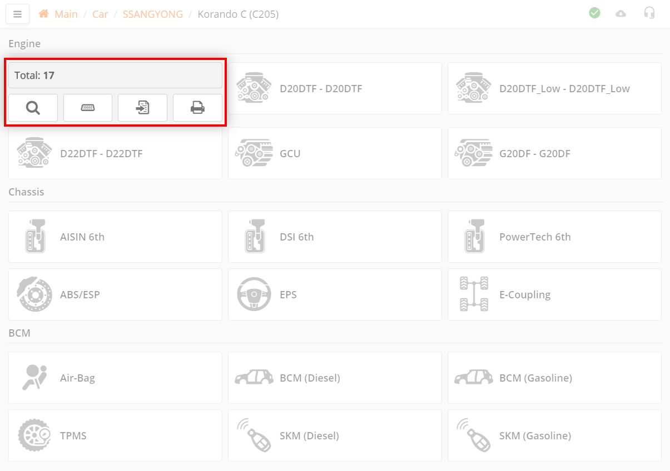Click the import document icon button
Viewport: 670px width, 471px height.
point(142,108)
